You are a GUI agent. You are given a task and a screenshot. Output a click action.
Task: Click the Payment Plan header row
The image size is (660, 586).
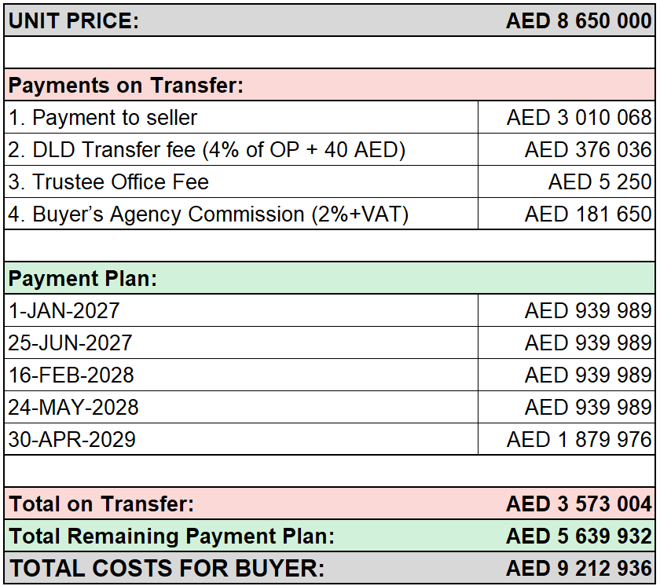329,278
